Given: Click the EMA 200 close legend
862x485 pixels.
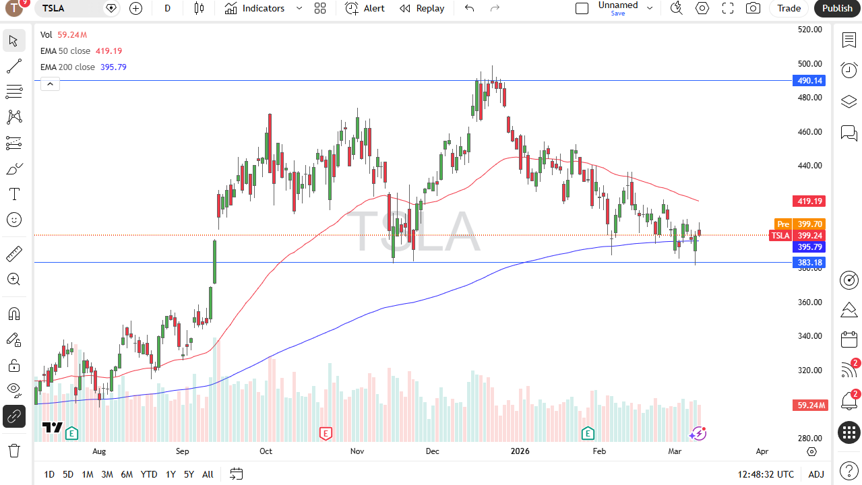Looking at the screenshot, I should pyautogui.click(x=67, y=67).
